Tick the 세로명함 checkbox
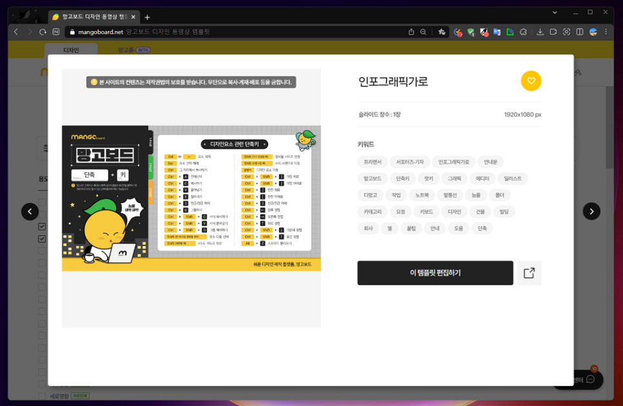The image size is (623, 406). pyautogui.click(x=42, y=396)
